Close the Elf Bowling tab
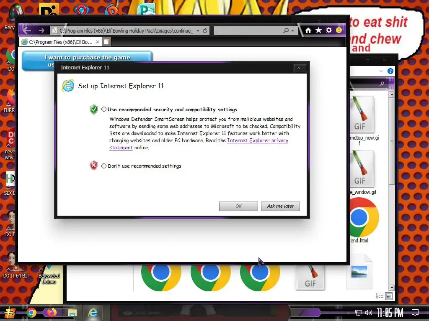The width and height of the screenshot is (429, 321). (x=98, y=42)
